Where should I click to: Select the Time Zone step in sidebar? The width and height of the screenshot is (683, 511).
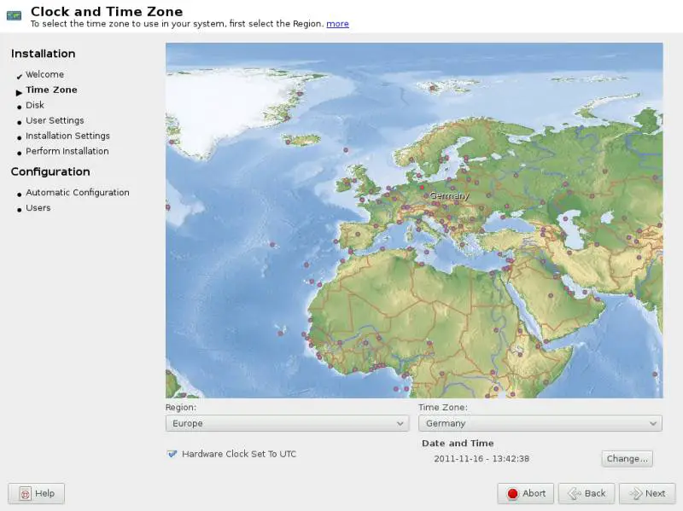pos(51,90)
